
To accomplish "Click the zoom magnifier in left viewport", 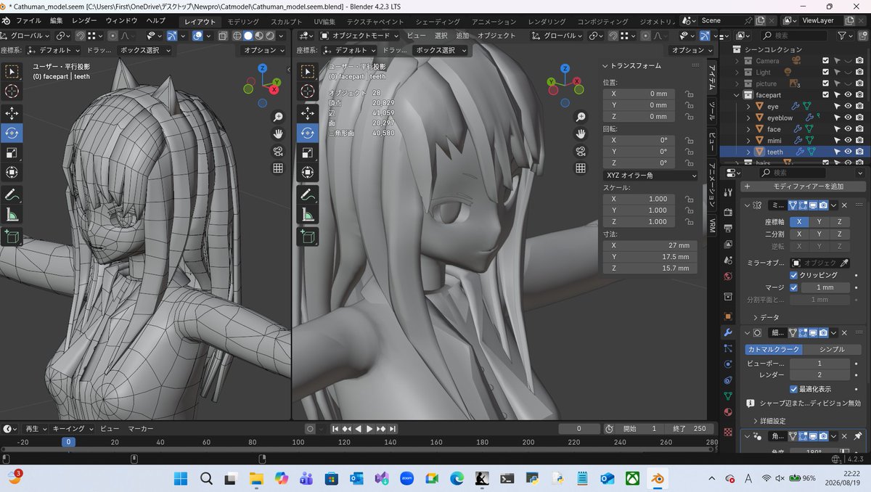I will pyautogui.click(x=278, y=117).
